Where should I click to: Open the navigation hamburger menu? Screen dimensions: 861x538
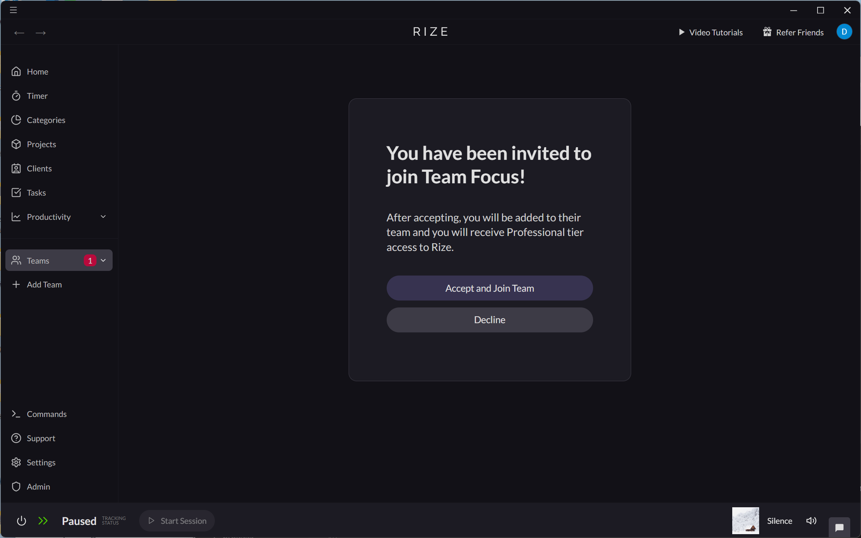pyautogui.click(x=13, y=10)
